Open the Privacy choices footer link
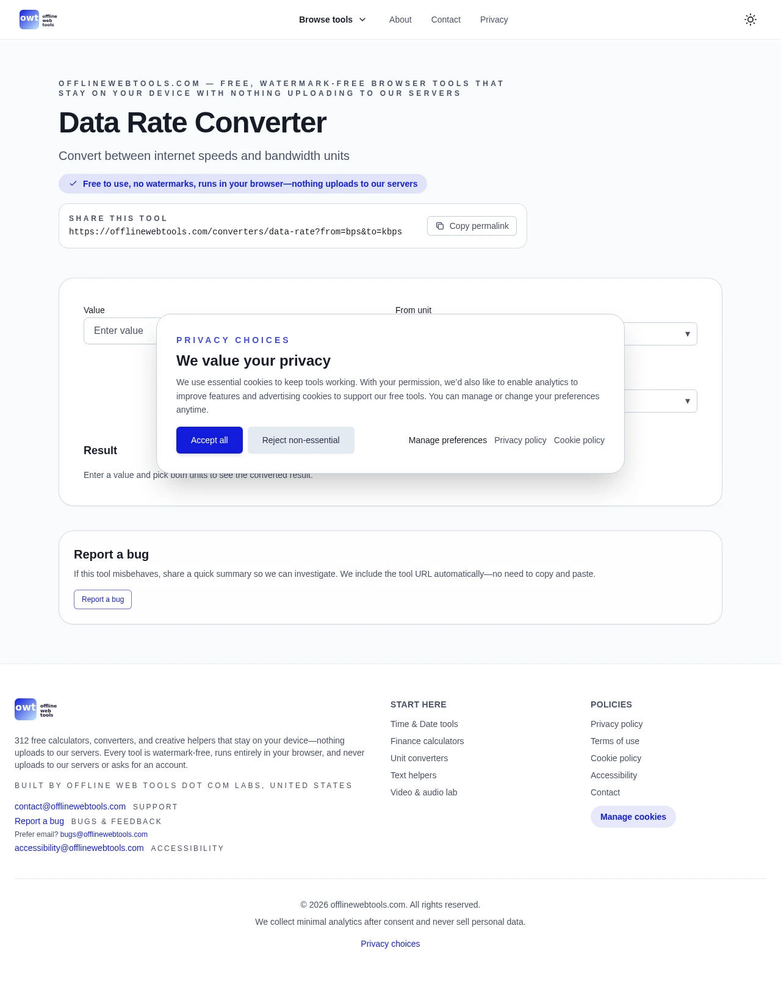781x984 pixels. coord(390,944)
